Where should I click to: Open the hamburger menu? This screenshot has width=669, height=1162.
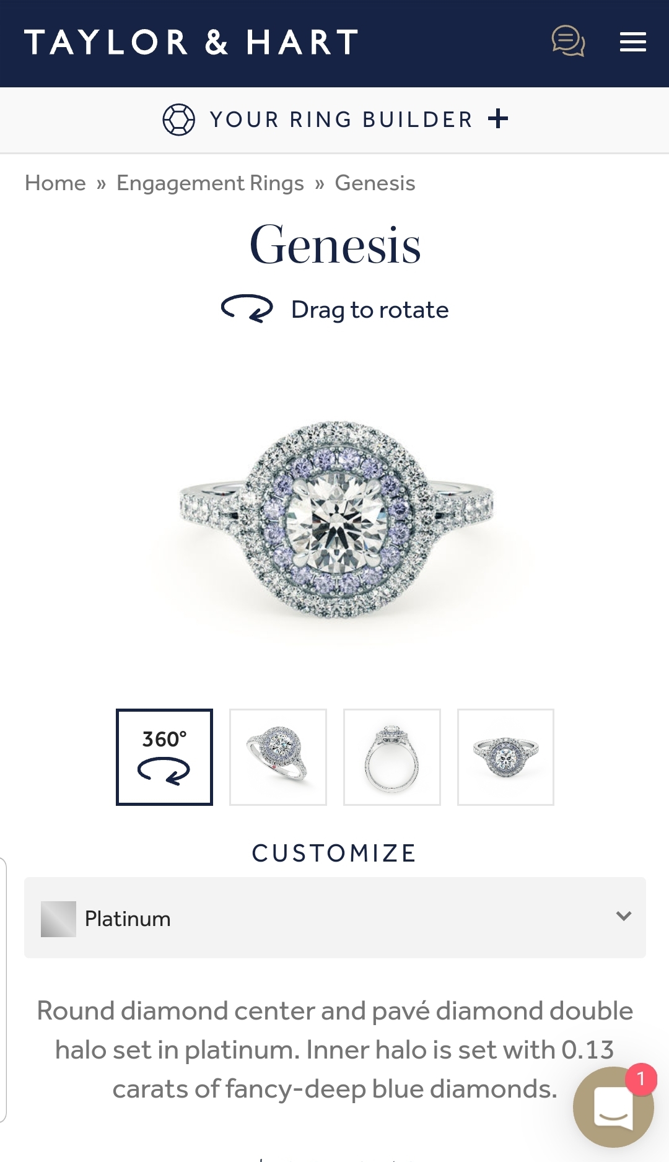click(x=632, y=42)
